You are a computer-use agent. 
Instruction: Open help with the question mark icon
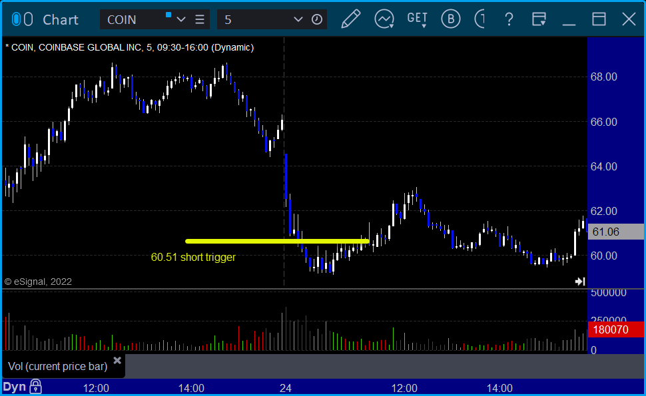tap(509, 19)
